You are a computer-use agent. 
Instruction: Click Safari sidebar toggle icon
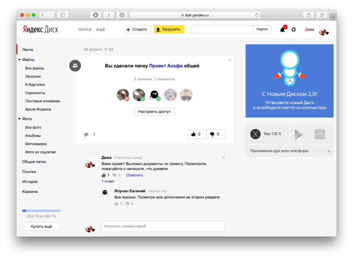pos(63,15)
